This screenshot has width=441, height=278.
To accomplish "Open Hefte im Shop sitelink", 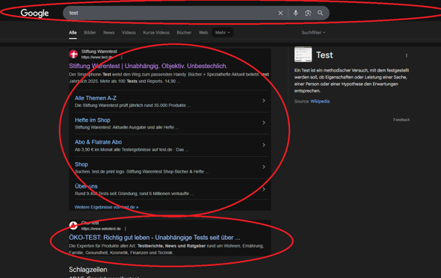I will (x=93, y=120).
